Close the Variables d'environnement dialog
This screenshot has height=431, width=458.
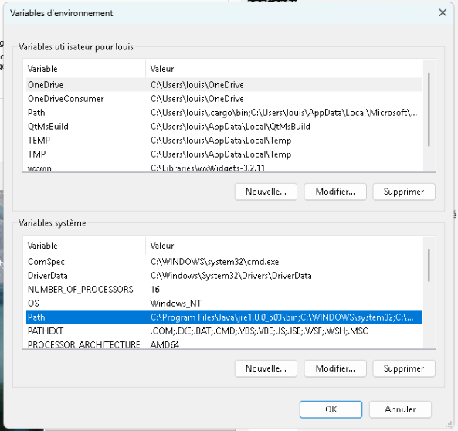pyautogui.click(x=443, y=13)
